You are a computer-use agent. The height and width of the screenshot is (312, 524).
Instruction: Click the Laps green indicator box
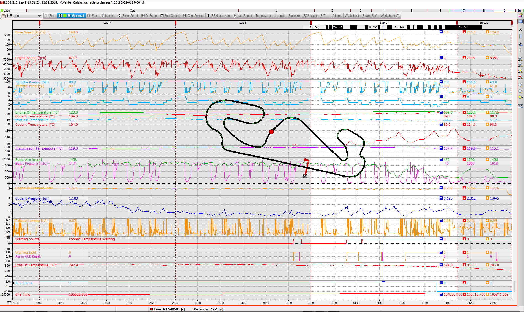coord(2,11)
